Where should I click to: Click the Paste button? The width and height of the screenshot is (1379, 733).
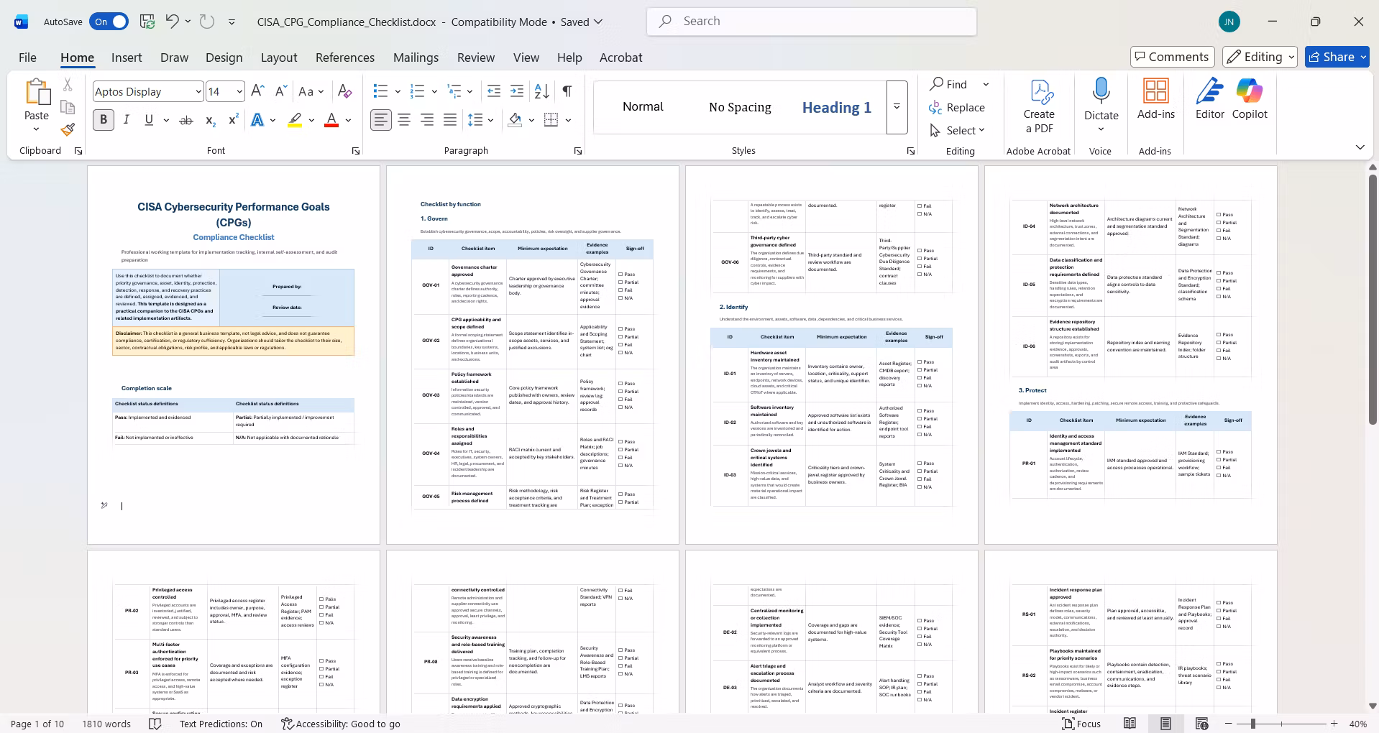37,105
